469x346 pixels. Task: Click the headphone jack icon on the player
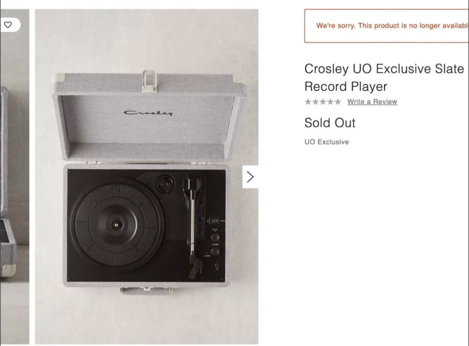tap(217, 267)
